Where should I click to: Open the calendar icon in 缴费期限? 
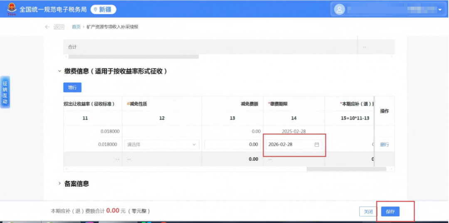[x=317, y=145]
